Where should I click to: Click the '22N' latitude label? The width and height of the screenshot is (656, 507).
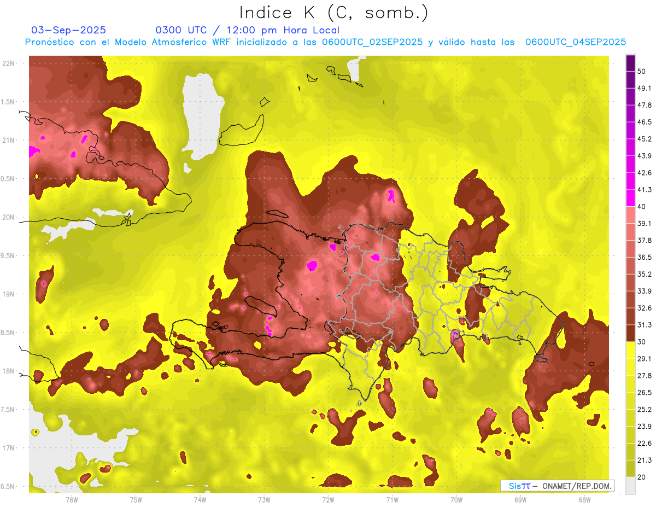point(8,63)
